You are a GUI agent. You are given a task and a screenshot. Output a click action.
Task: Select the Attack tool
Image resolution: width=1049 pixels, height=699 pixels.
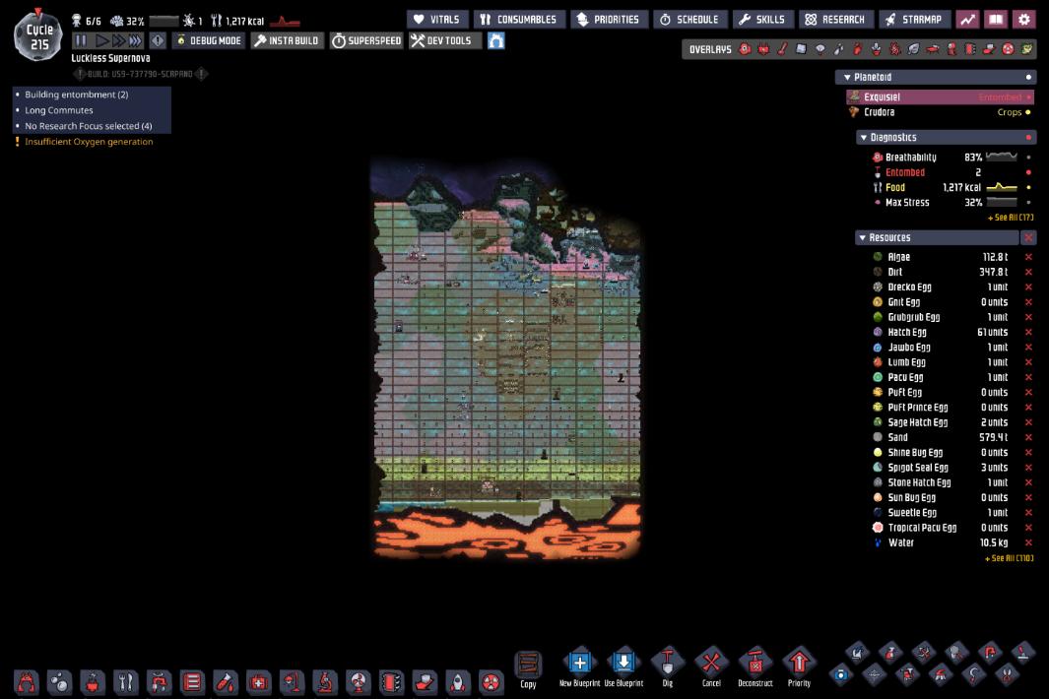924,652
